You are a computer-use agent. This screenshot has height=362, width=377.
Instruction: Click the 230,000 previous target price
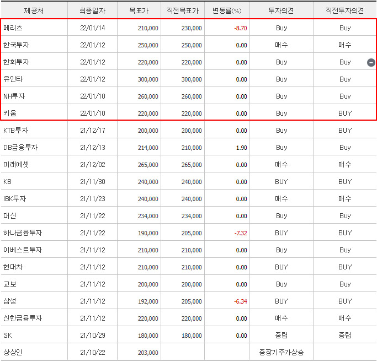(192, 28)
